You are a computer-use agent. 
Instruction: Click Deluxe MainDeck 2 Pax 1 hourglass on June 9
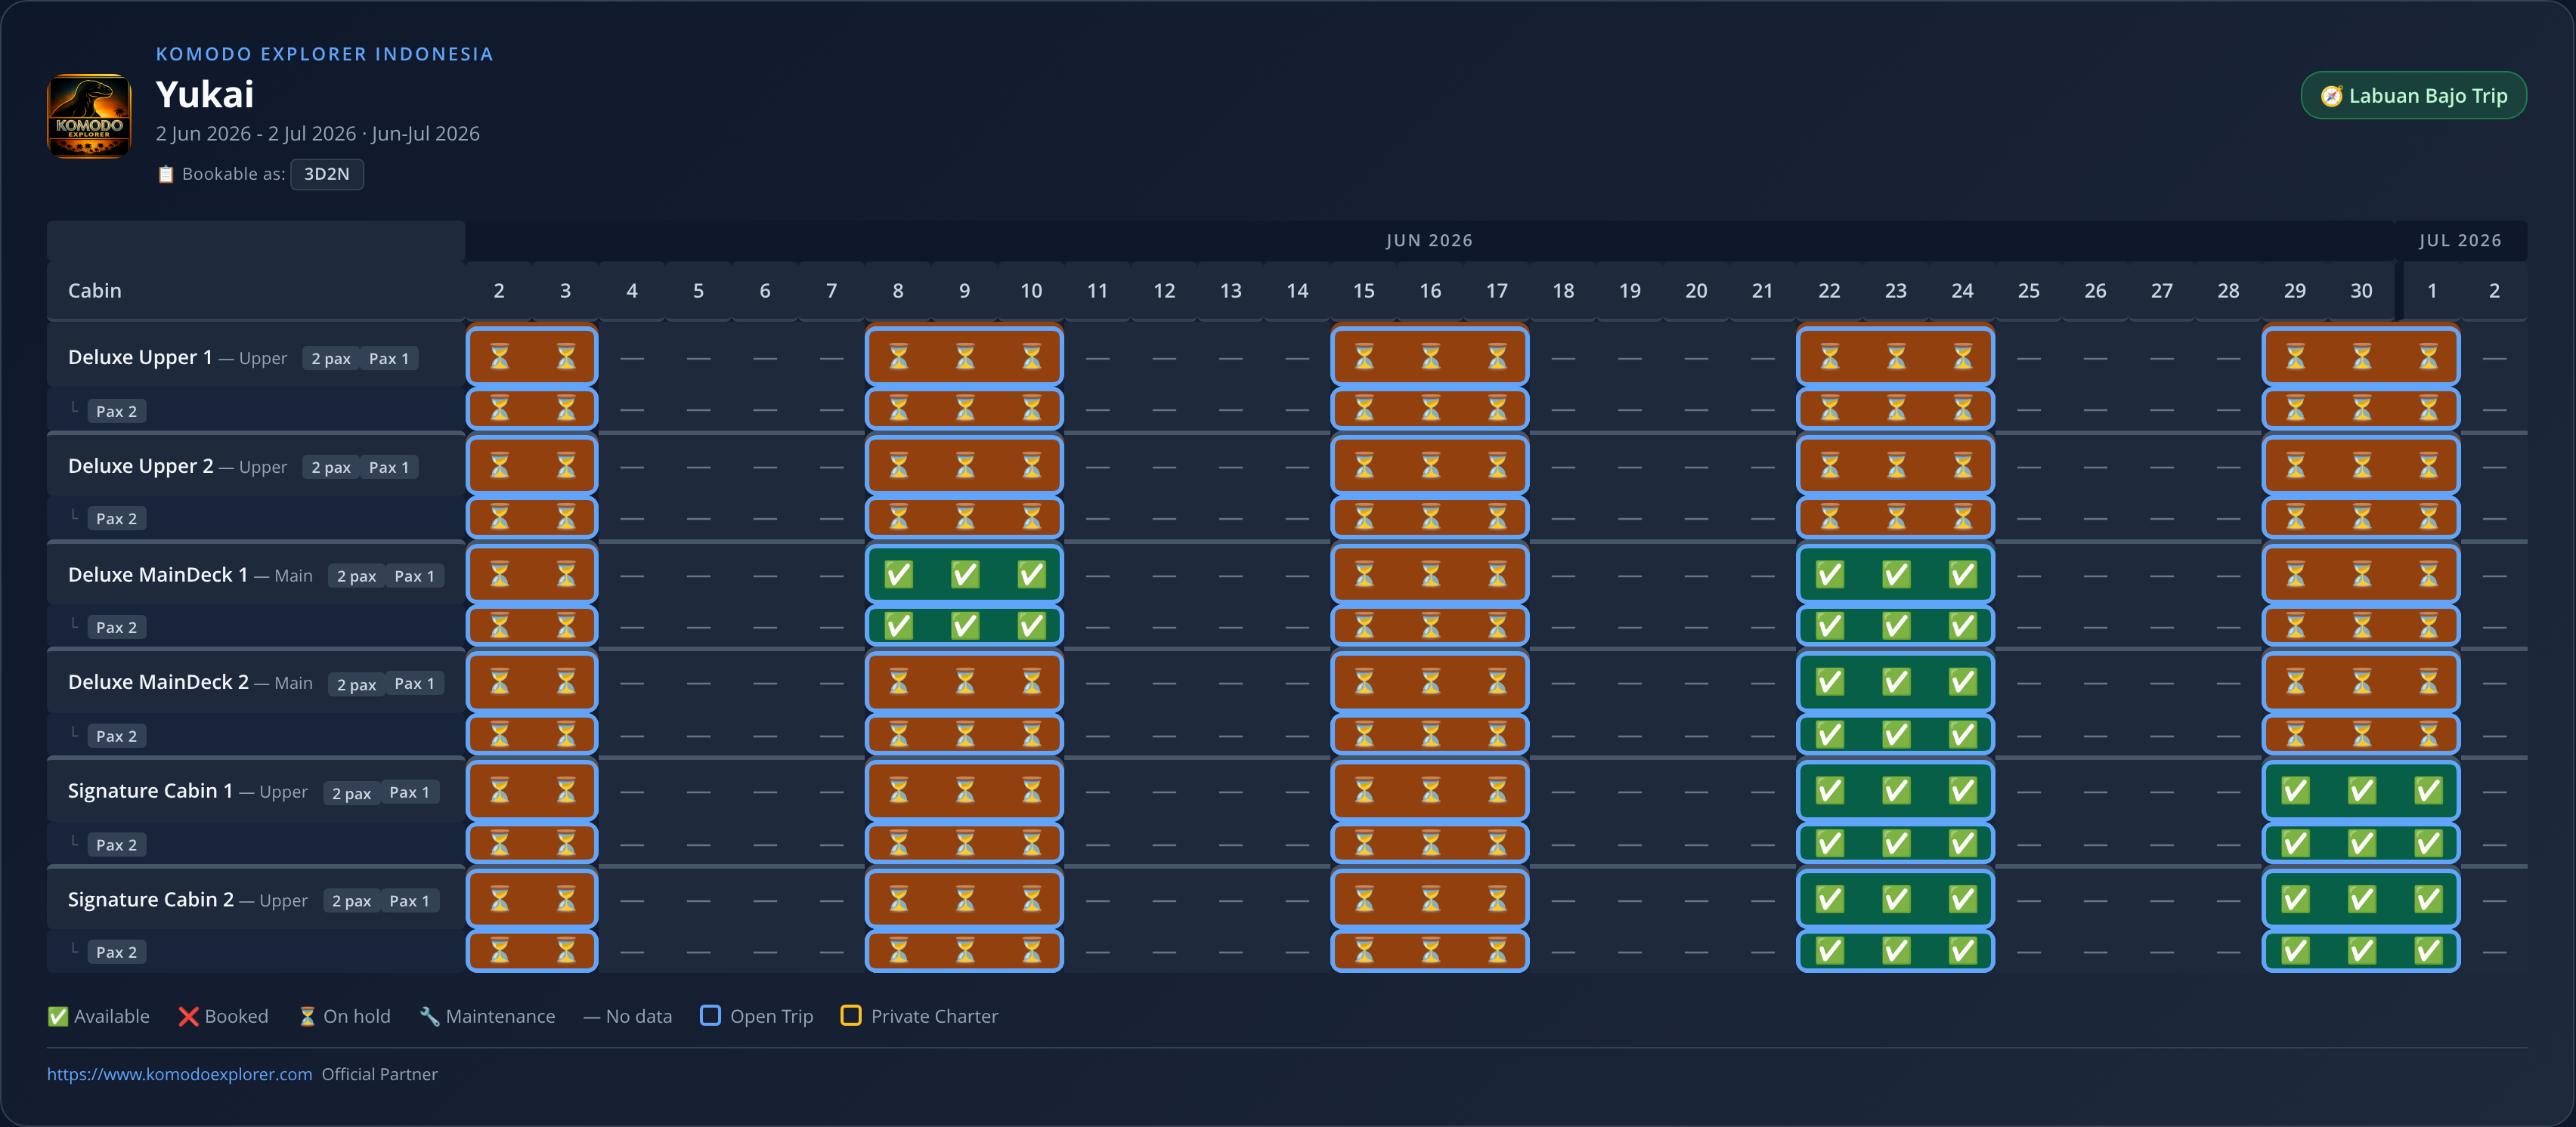(x=965, y=682)
